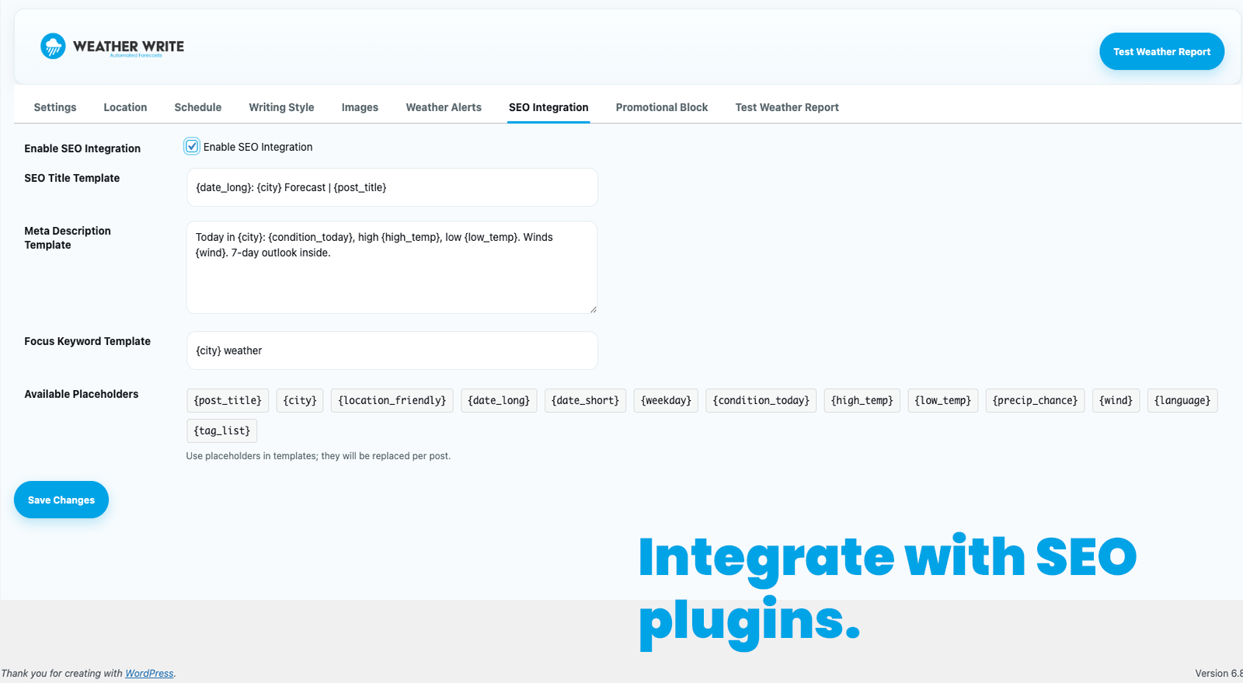Viewport: 1243px width, 683px height.
Task: Open the Test Weather Report tab
Action: [787, 107]
